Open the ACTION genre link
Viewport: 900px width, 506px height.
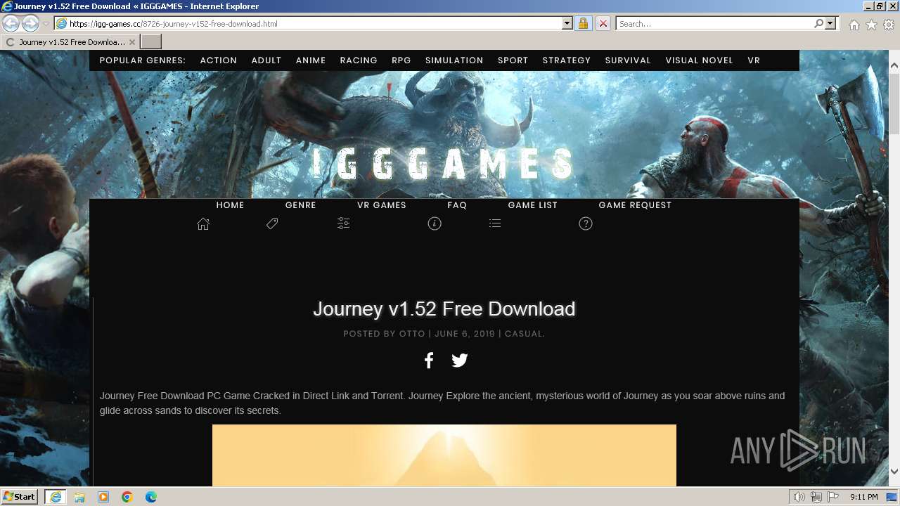coord(218,60)
